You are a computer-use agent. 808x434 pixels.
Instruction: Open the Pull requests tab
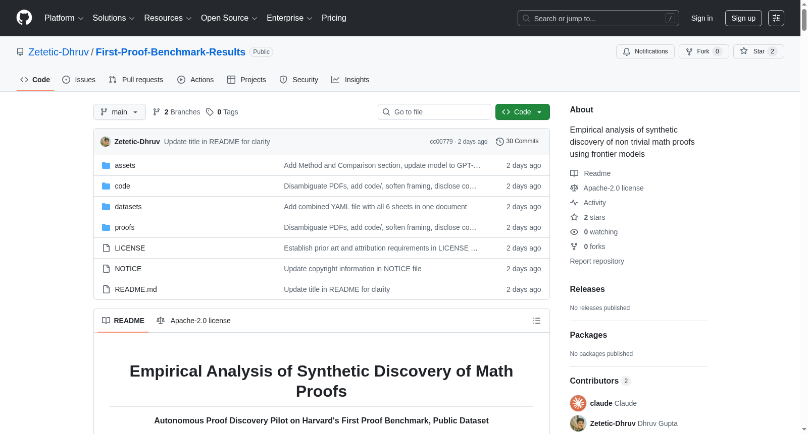coord(136,80)
